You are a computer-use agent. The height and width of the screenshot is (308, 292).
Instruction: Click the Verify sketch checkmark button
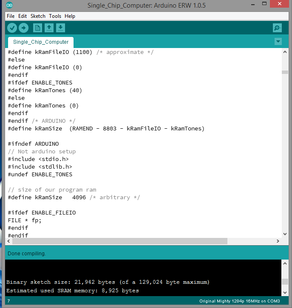(12, 28)
